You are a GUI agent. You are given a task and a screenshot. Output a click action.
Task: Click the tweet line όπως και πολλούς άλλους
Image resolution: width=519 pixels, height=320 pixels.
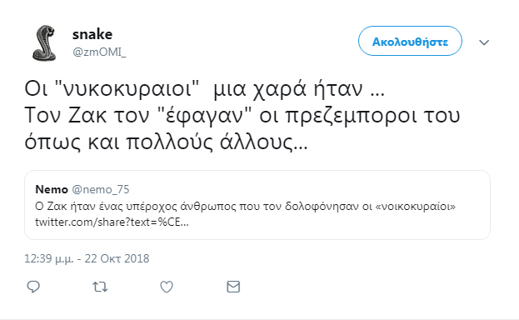[166, 142]
